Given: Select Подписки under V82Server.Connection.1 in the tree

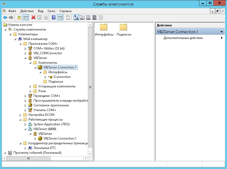Looking at the screenshot, I should click(56, 82).
